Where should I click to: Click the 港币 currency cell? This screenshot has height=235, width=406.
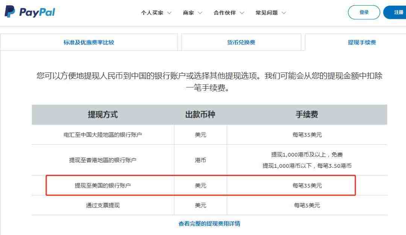point(200,160)
